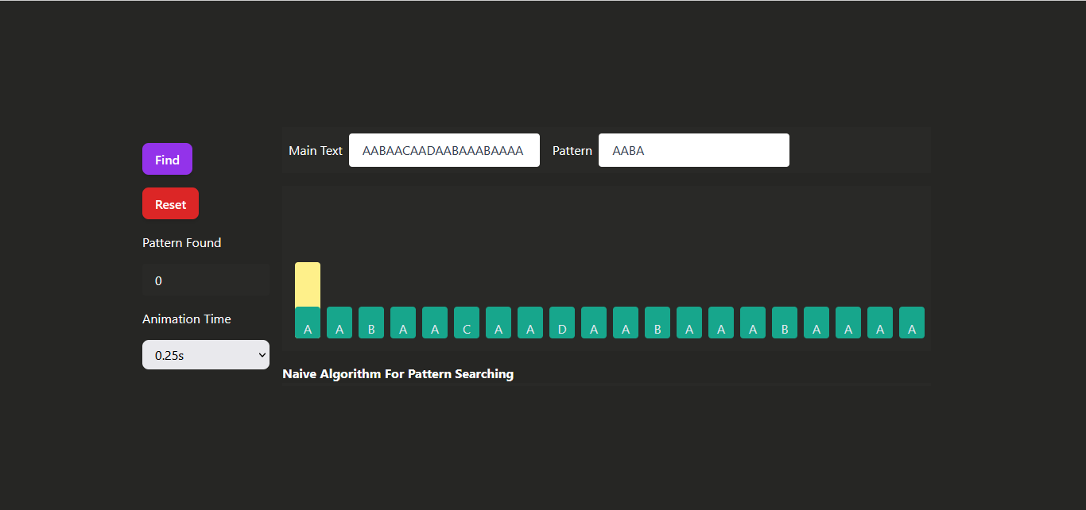The height and width of the screenshot is (510, 1086).
Task: Click the Pattern Found label
Action: pos(182,242)
